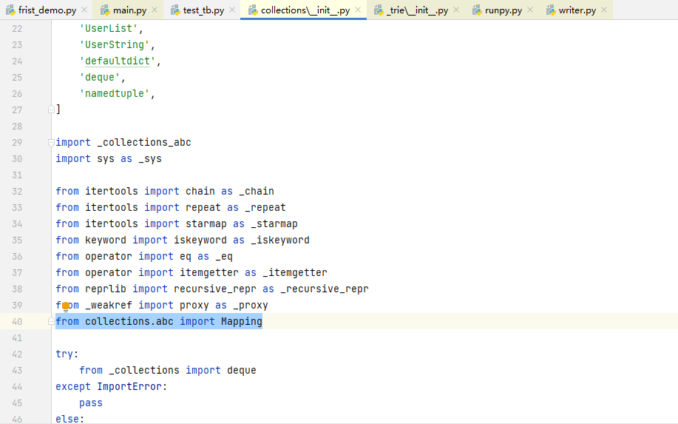Viewport: 678px width, 424px height.
Task: Click collections.abc on line 40
Action: (129, 321)
